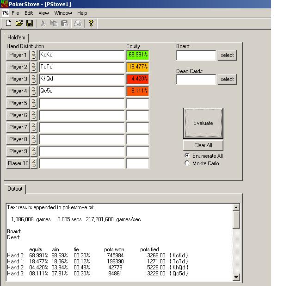Click the RD button for Player 2
296x286 pixels.
pyautogui.click(x=34, y=67)
